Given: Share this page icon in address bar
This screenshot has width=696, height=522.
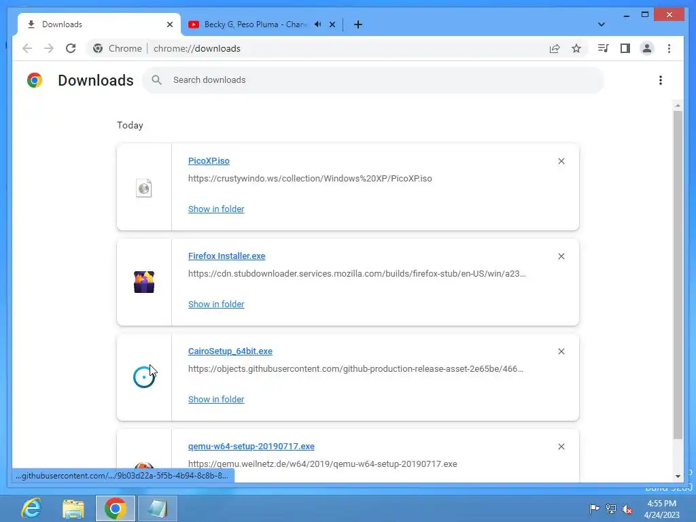Looking at the screenshot, I should pos(555,48).
